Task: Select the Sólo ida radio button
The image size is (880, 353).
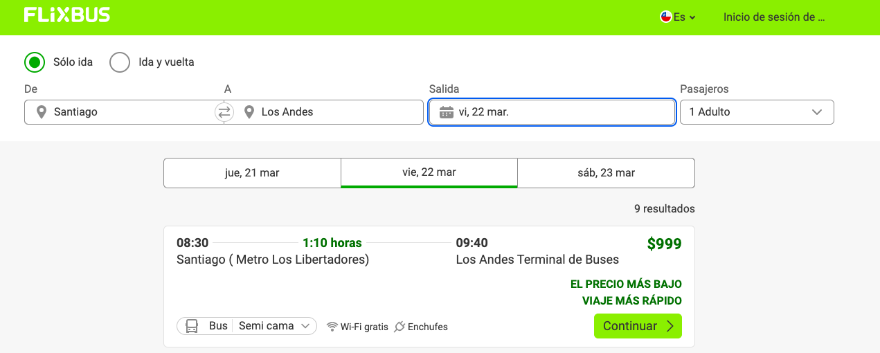Action: click(35, 62)
